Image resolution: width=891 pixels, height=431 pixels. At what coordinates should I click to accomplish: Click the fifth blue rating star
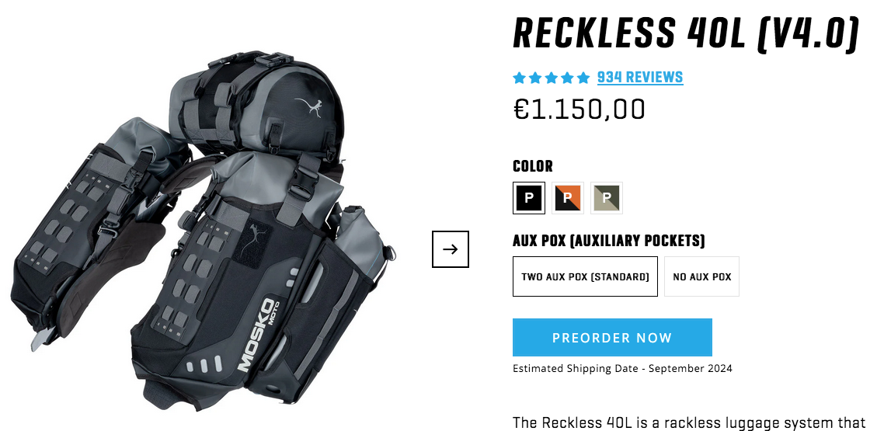click(x=583, y=78)
